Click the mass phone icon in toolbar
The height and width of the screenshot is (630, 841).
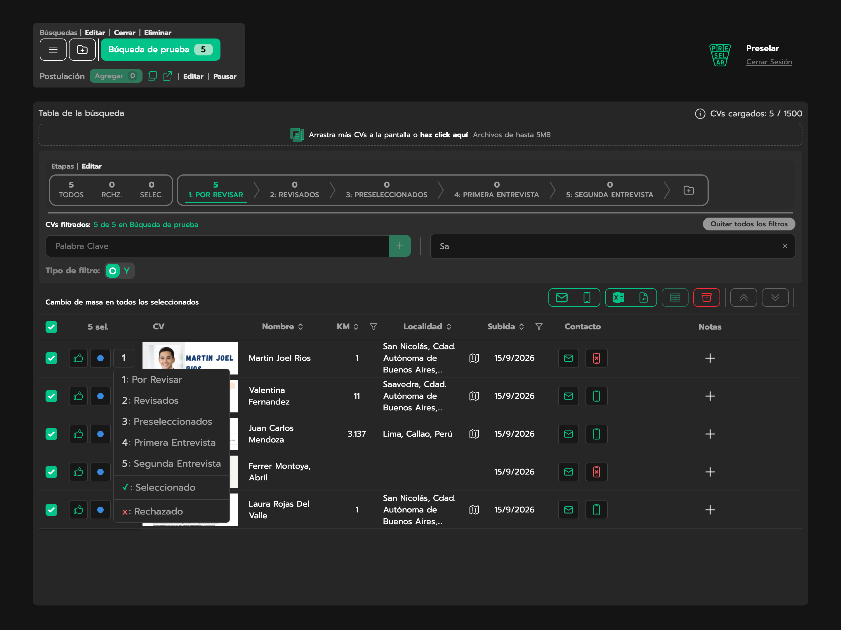point(587,298)
